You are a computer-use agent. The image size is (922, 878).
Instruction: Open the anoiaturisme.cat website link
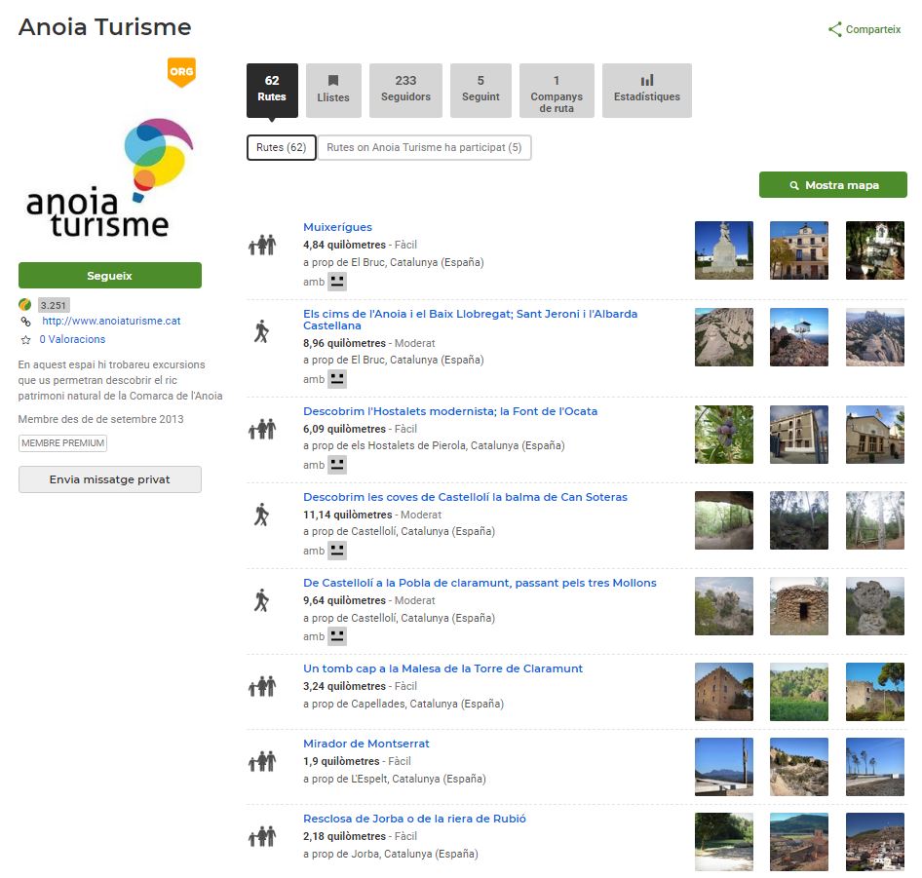111,321
